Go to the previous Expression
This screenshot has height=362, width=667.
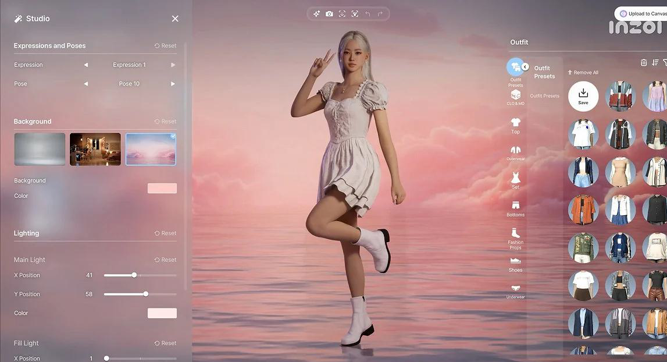pos(86,65)
